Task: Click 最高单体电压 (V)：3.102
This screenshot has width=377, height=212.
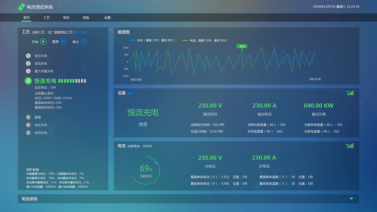Action: point(210,177)
